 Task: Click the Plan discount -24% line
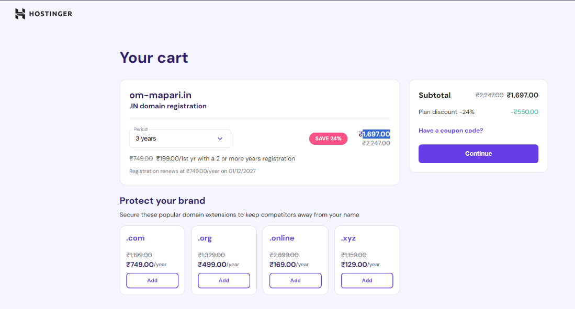(x=446, y=112)
